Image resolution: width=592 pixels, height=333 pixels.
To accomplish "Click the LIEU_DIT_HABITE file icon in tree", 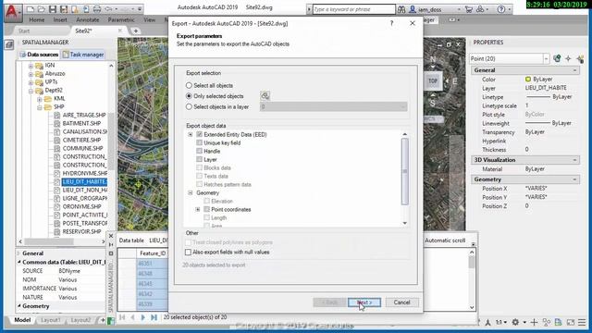I will click(57, 181).
